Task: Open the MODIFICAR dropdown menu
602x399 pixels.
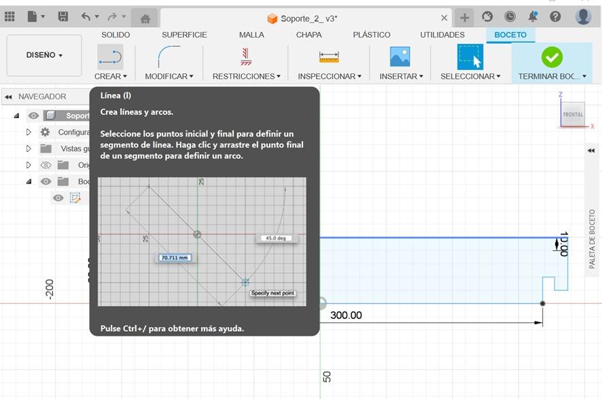Action: 169,76
